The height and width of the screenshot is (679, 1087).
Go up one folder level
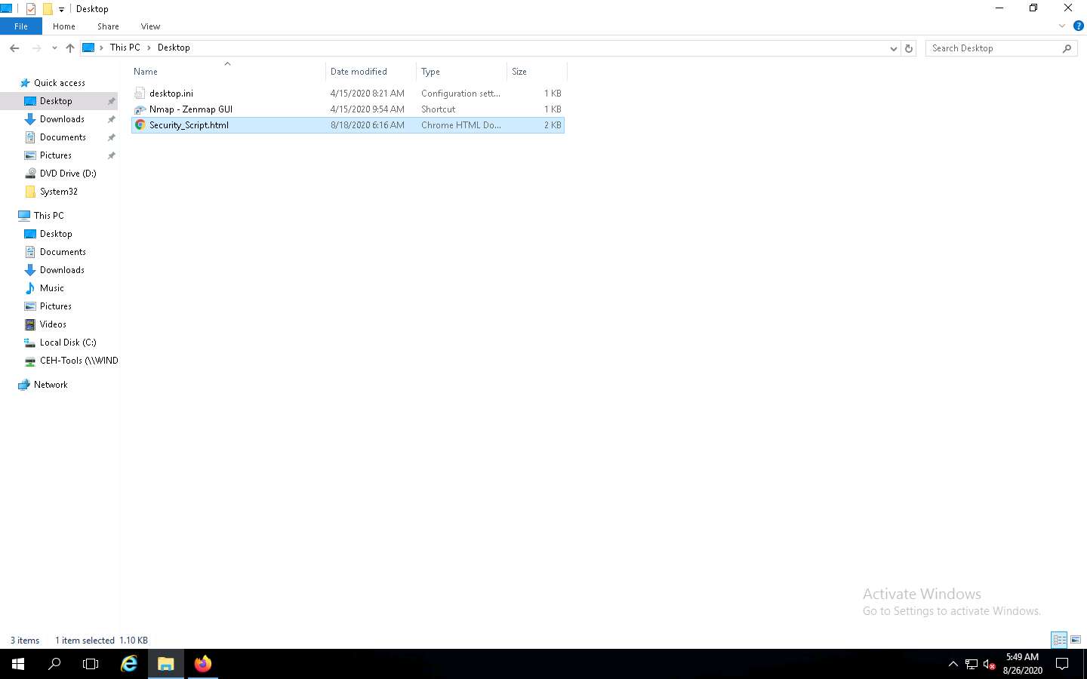(x=69, y=48)
